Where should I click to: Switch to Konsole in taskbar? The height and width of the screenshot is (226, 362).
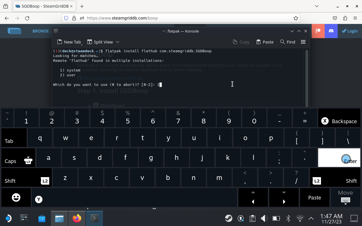[x=94, y=218]
